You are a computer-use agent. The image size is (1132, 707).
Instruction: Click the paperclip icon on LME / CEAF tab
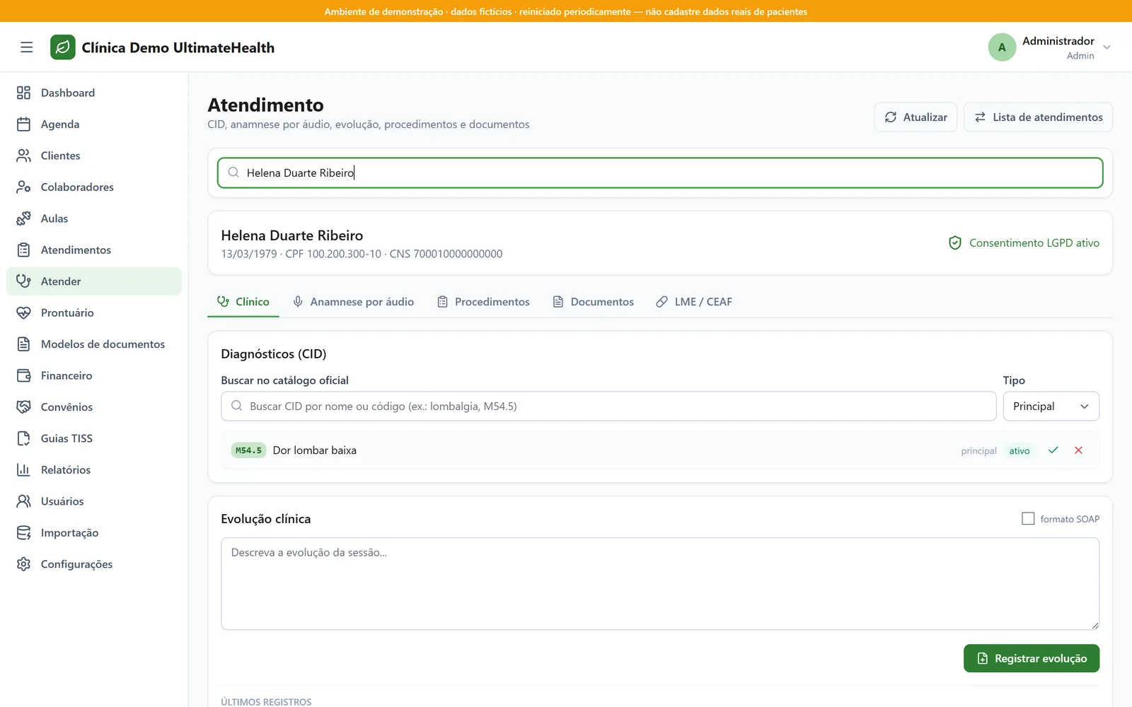(662, 302)
